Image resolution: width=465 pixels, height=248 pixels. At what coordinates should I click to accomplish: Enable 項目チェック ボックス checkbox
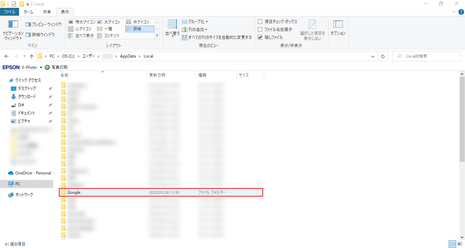tap(260, 22)
